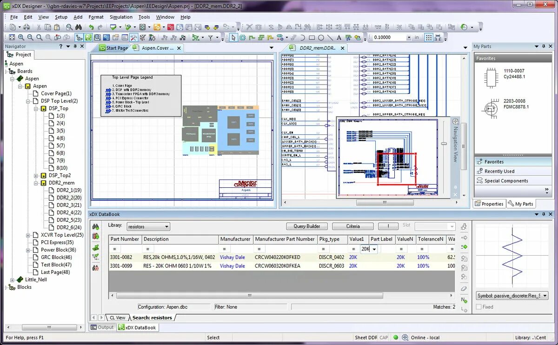Pin the My Parts panel
The width and height of the screenshot is (558, 345).
(544, 46)
